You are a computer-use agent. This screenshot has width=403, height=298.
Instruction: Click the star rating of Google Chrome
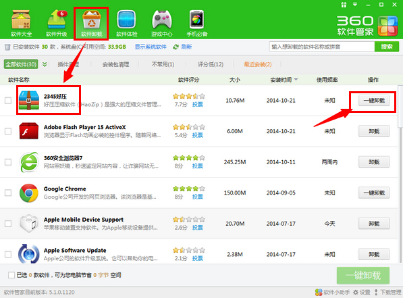click(189, 189)
